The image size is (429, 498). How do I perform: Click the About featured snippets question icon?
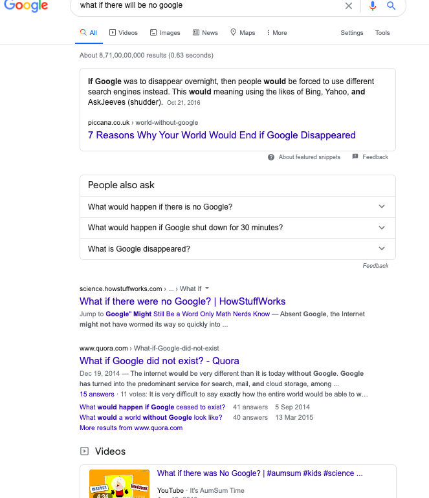270,157
